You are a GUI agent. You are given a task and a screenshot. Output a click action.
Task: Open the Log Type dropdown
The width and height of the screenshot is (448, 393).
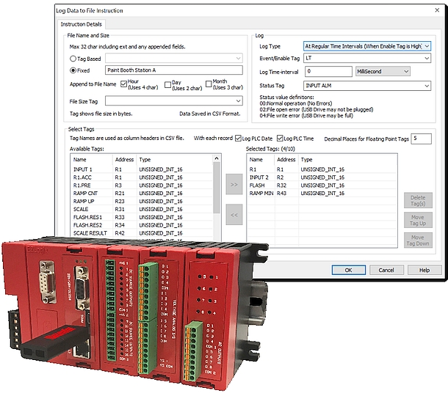[x=427, y=45]
